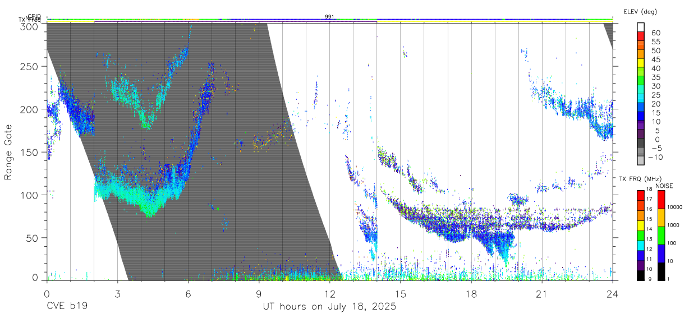689x318 pixels.
Task: Click the colored CPID status strip at top
Action: coord(330,20)
